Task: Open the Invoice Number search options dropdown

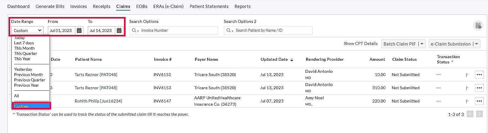Action: (x=135, y=31)
